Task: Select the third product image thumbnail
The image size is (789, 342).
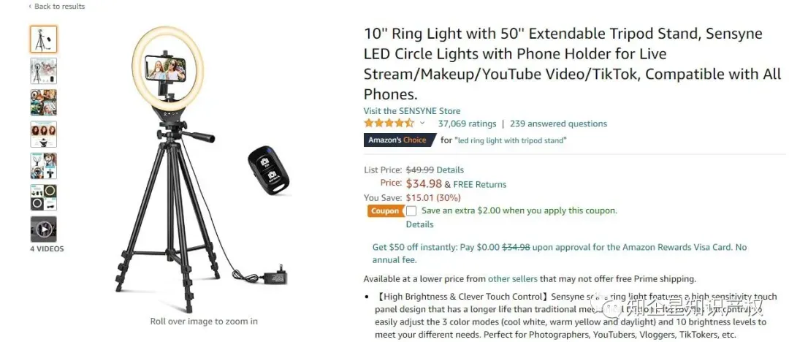Action: click(x=43, y=102)
